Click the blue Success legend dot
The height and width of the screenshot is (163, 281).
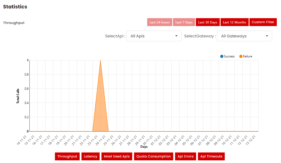click(222, 56)
